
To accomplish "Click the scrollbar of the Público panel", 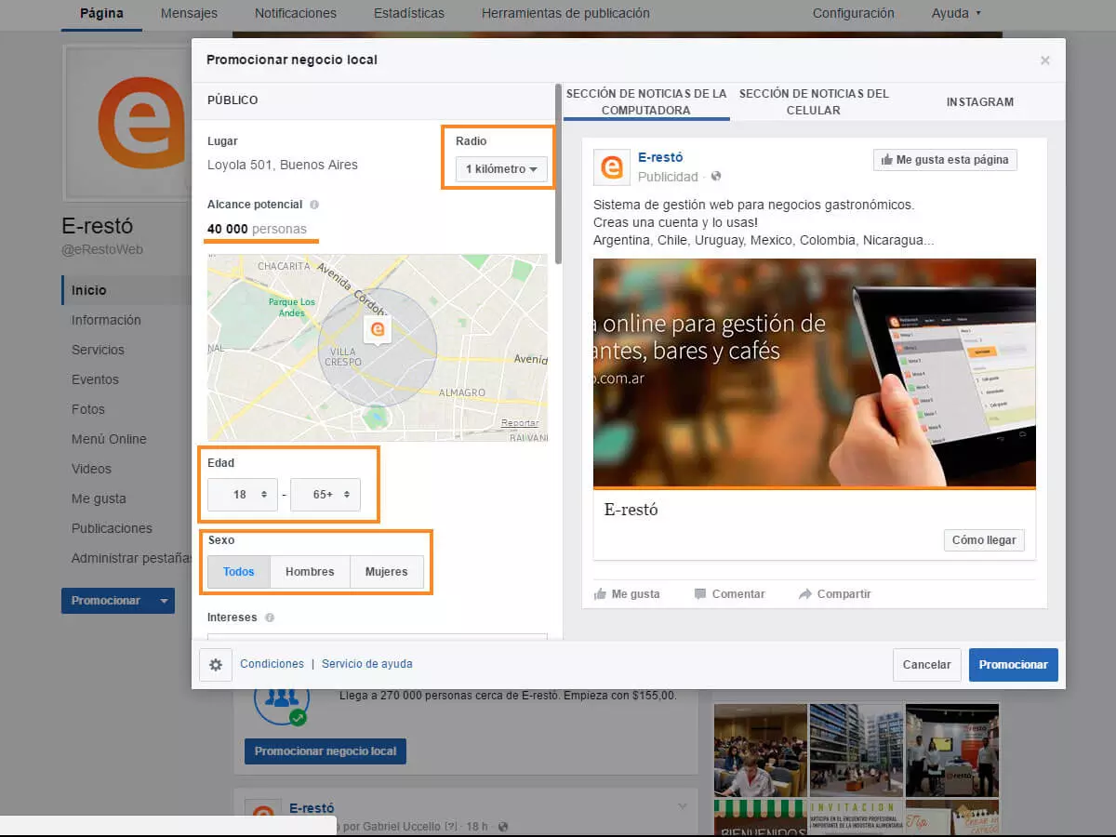I will (558, 175).
